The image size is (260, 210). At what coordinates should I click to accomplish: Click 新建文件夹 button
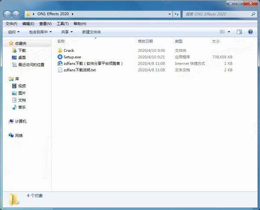pos(91,32)
